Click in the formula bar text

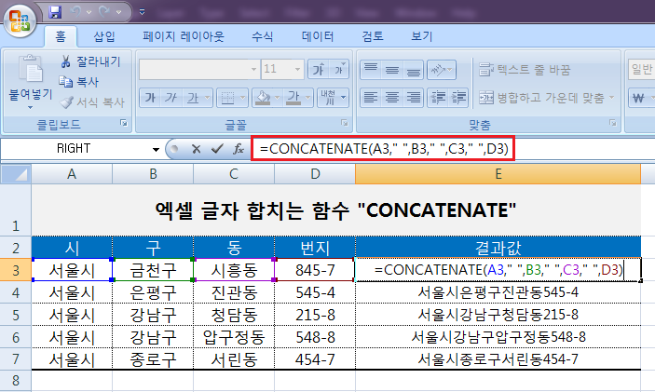pos(383,149)
